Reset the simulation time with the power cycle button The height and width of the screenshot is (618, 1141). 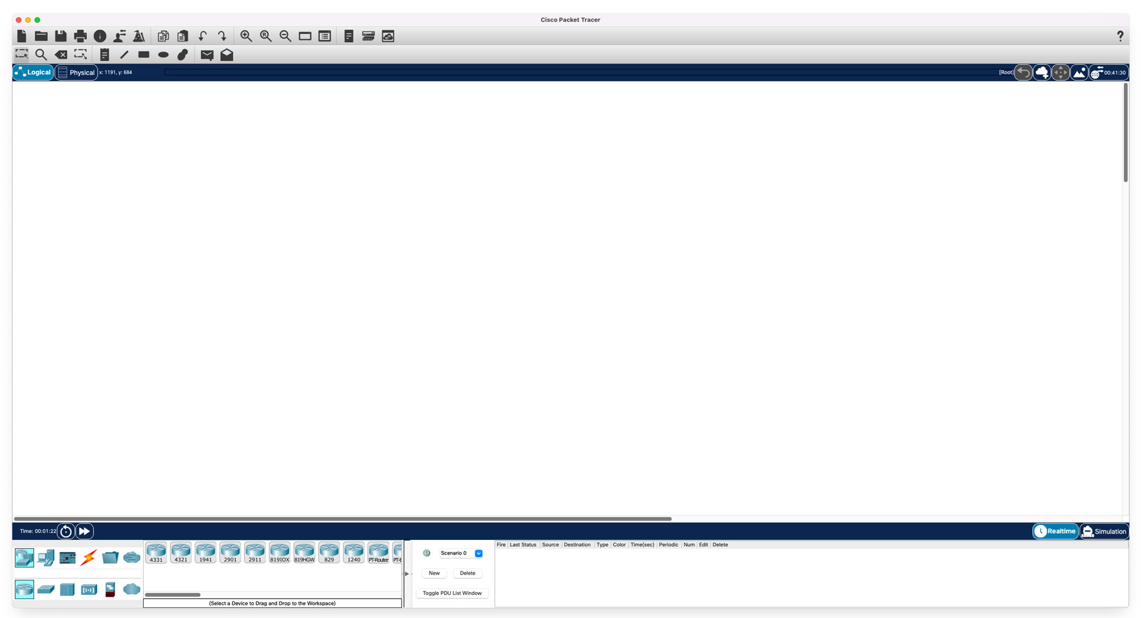tap(66, 531)
